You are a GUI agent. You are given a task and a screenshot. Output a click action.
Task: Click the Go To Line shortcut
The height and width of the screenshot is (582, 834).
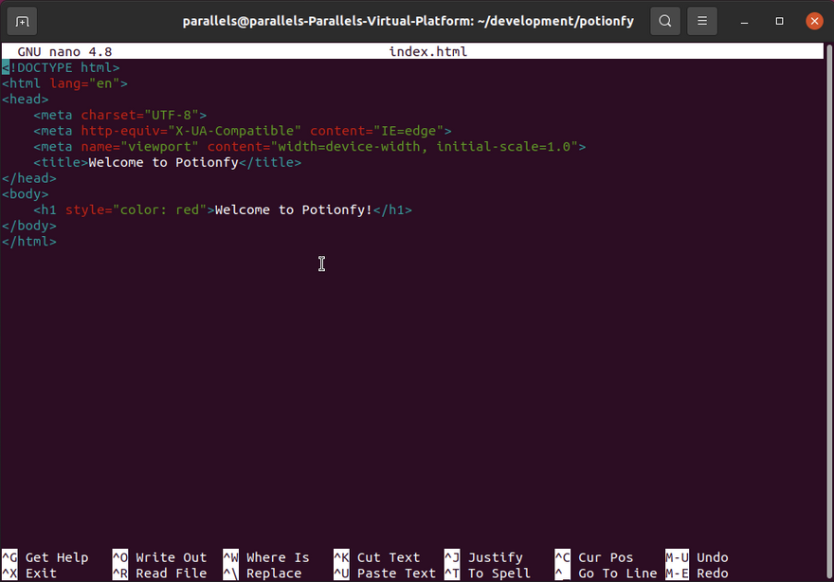[x=617, y=573]
